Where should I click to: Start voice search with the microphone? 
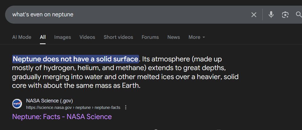tap(271, 14)
